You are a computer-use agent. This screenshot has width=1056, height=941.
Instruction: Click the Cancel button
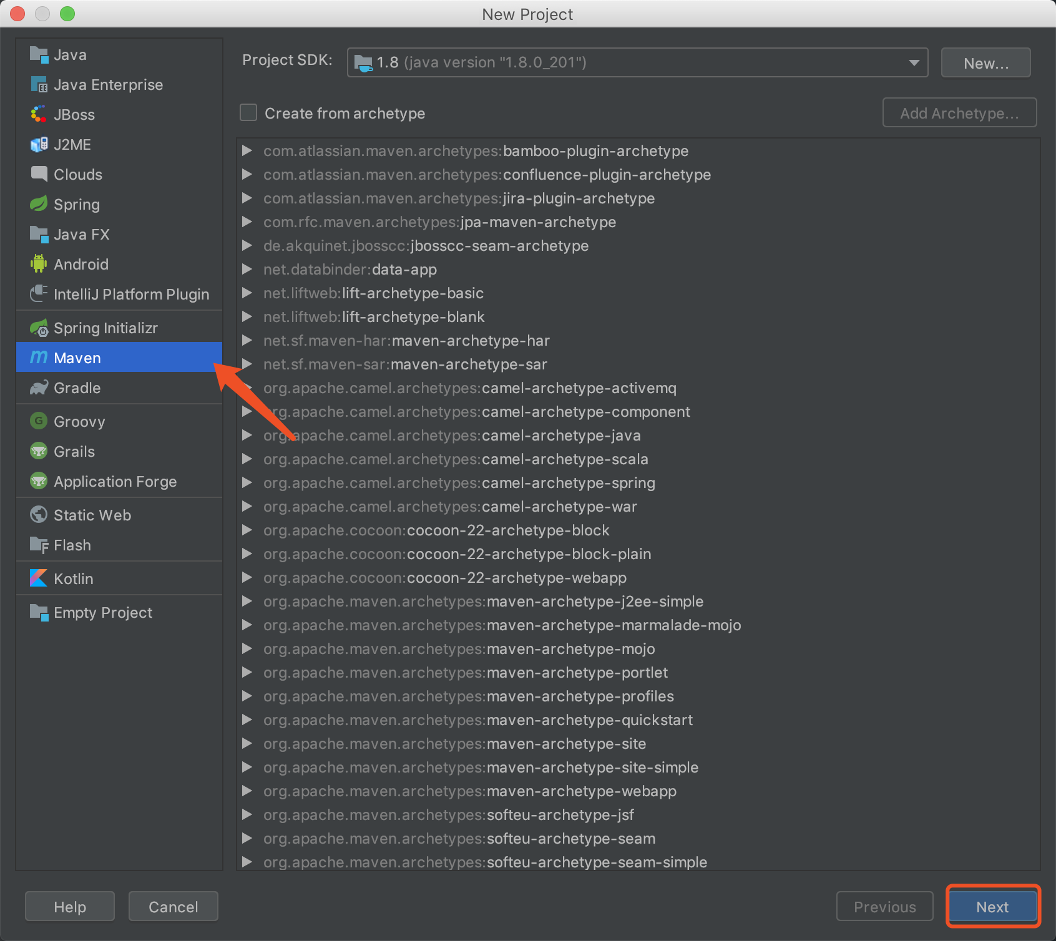[x=174, y=906]
